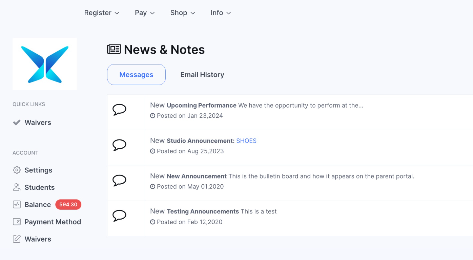
Task: Click the Balance chart icon
Action: (x=17, y=205)
